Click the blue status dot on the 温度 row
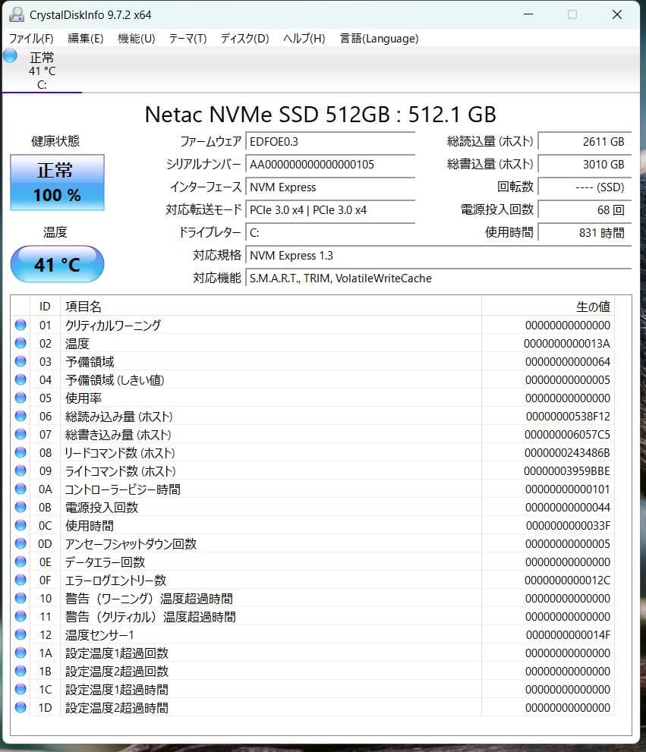Image resolution: width=646 pixels, height=752 pixels. (x=20, y=344)
